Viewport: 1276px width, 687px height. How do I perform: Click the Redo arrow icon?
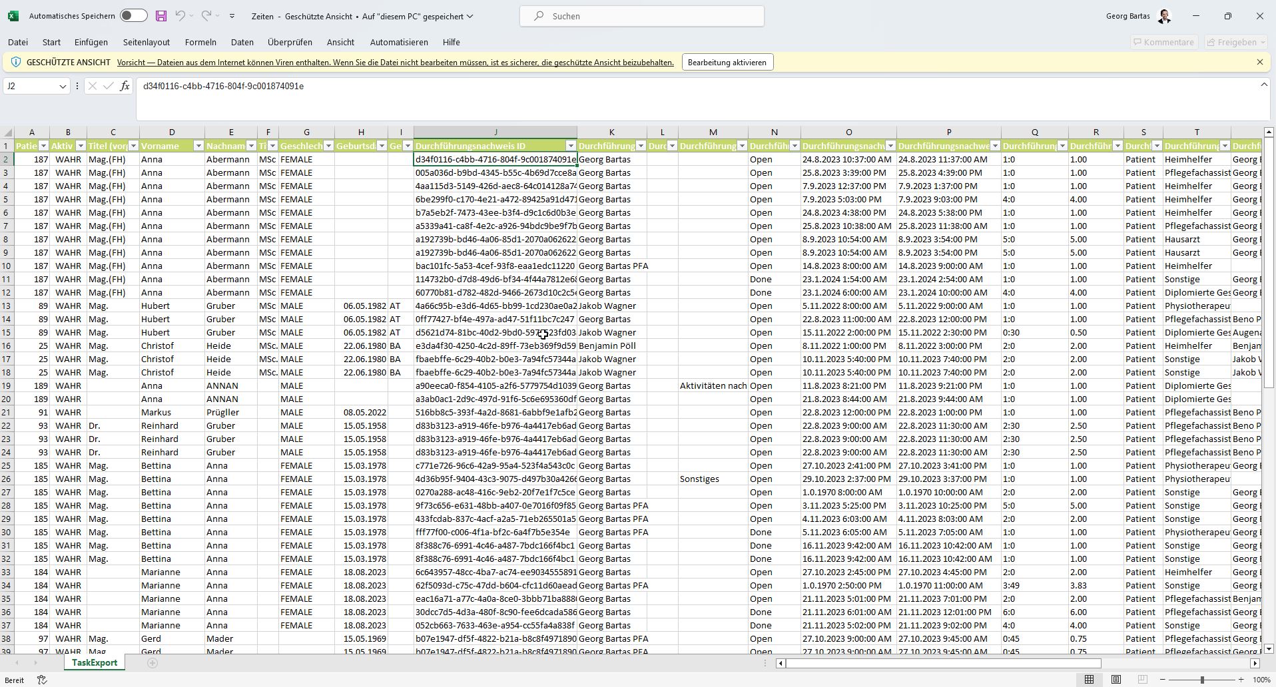pyautogui.click(x=206, y=16)
